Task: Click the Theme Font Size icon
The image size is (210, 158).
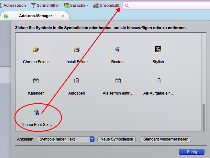Action: point(37,112)
